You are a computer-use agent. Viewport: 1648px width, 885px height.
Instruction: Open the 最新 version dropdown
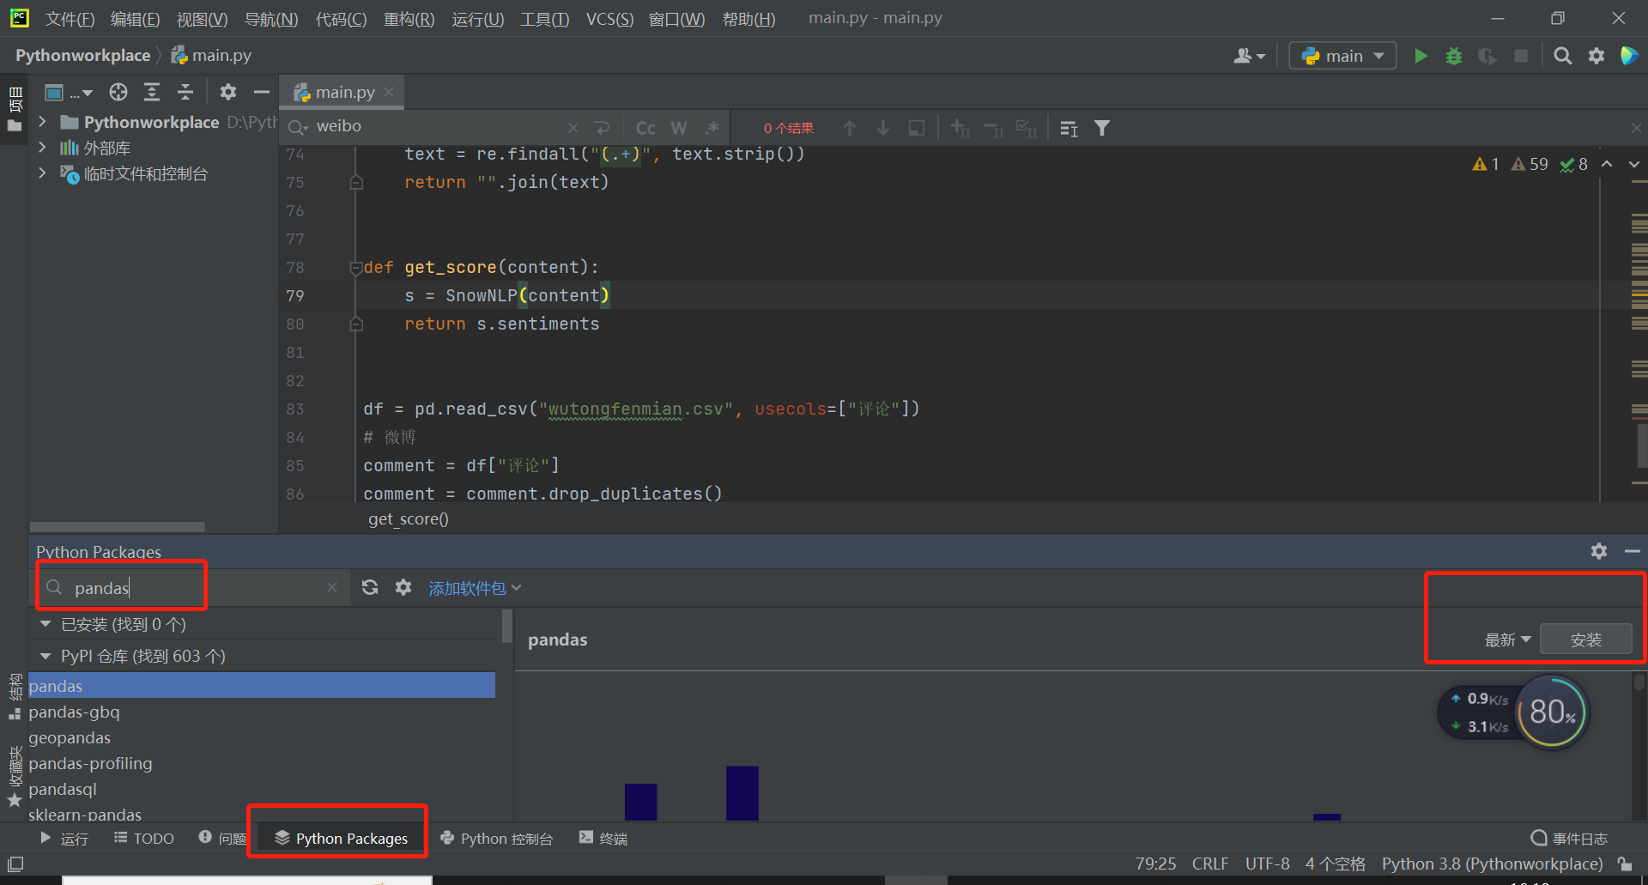1507,640
